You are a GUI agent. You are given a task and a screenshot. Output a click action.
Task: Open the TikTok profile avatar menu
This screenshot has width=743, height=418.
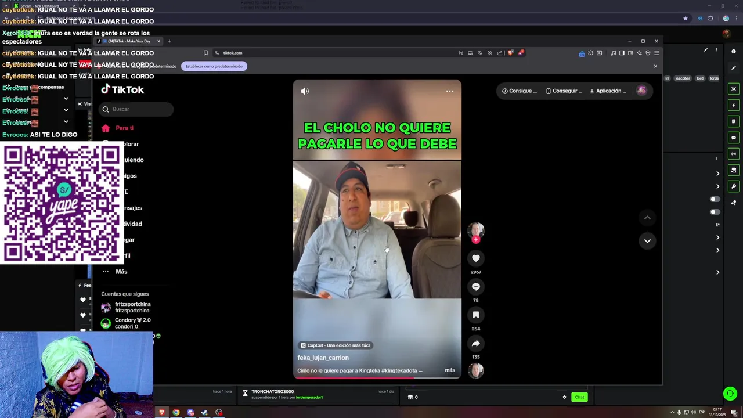point(641,91)
